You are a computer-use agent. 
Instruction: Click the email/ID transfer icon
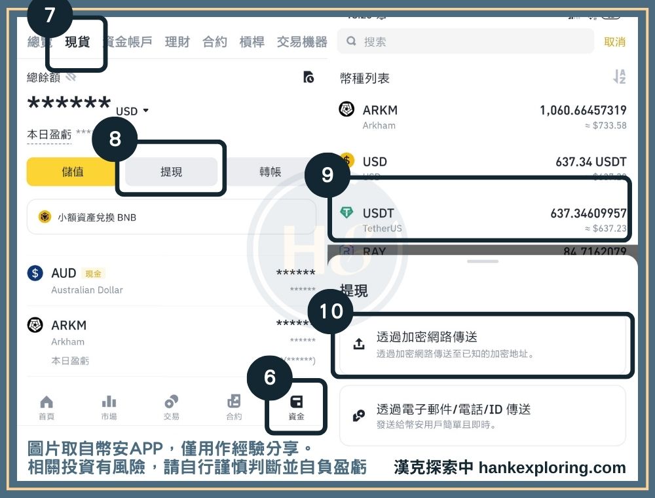point(359,415)
